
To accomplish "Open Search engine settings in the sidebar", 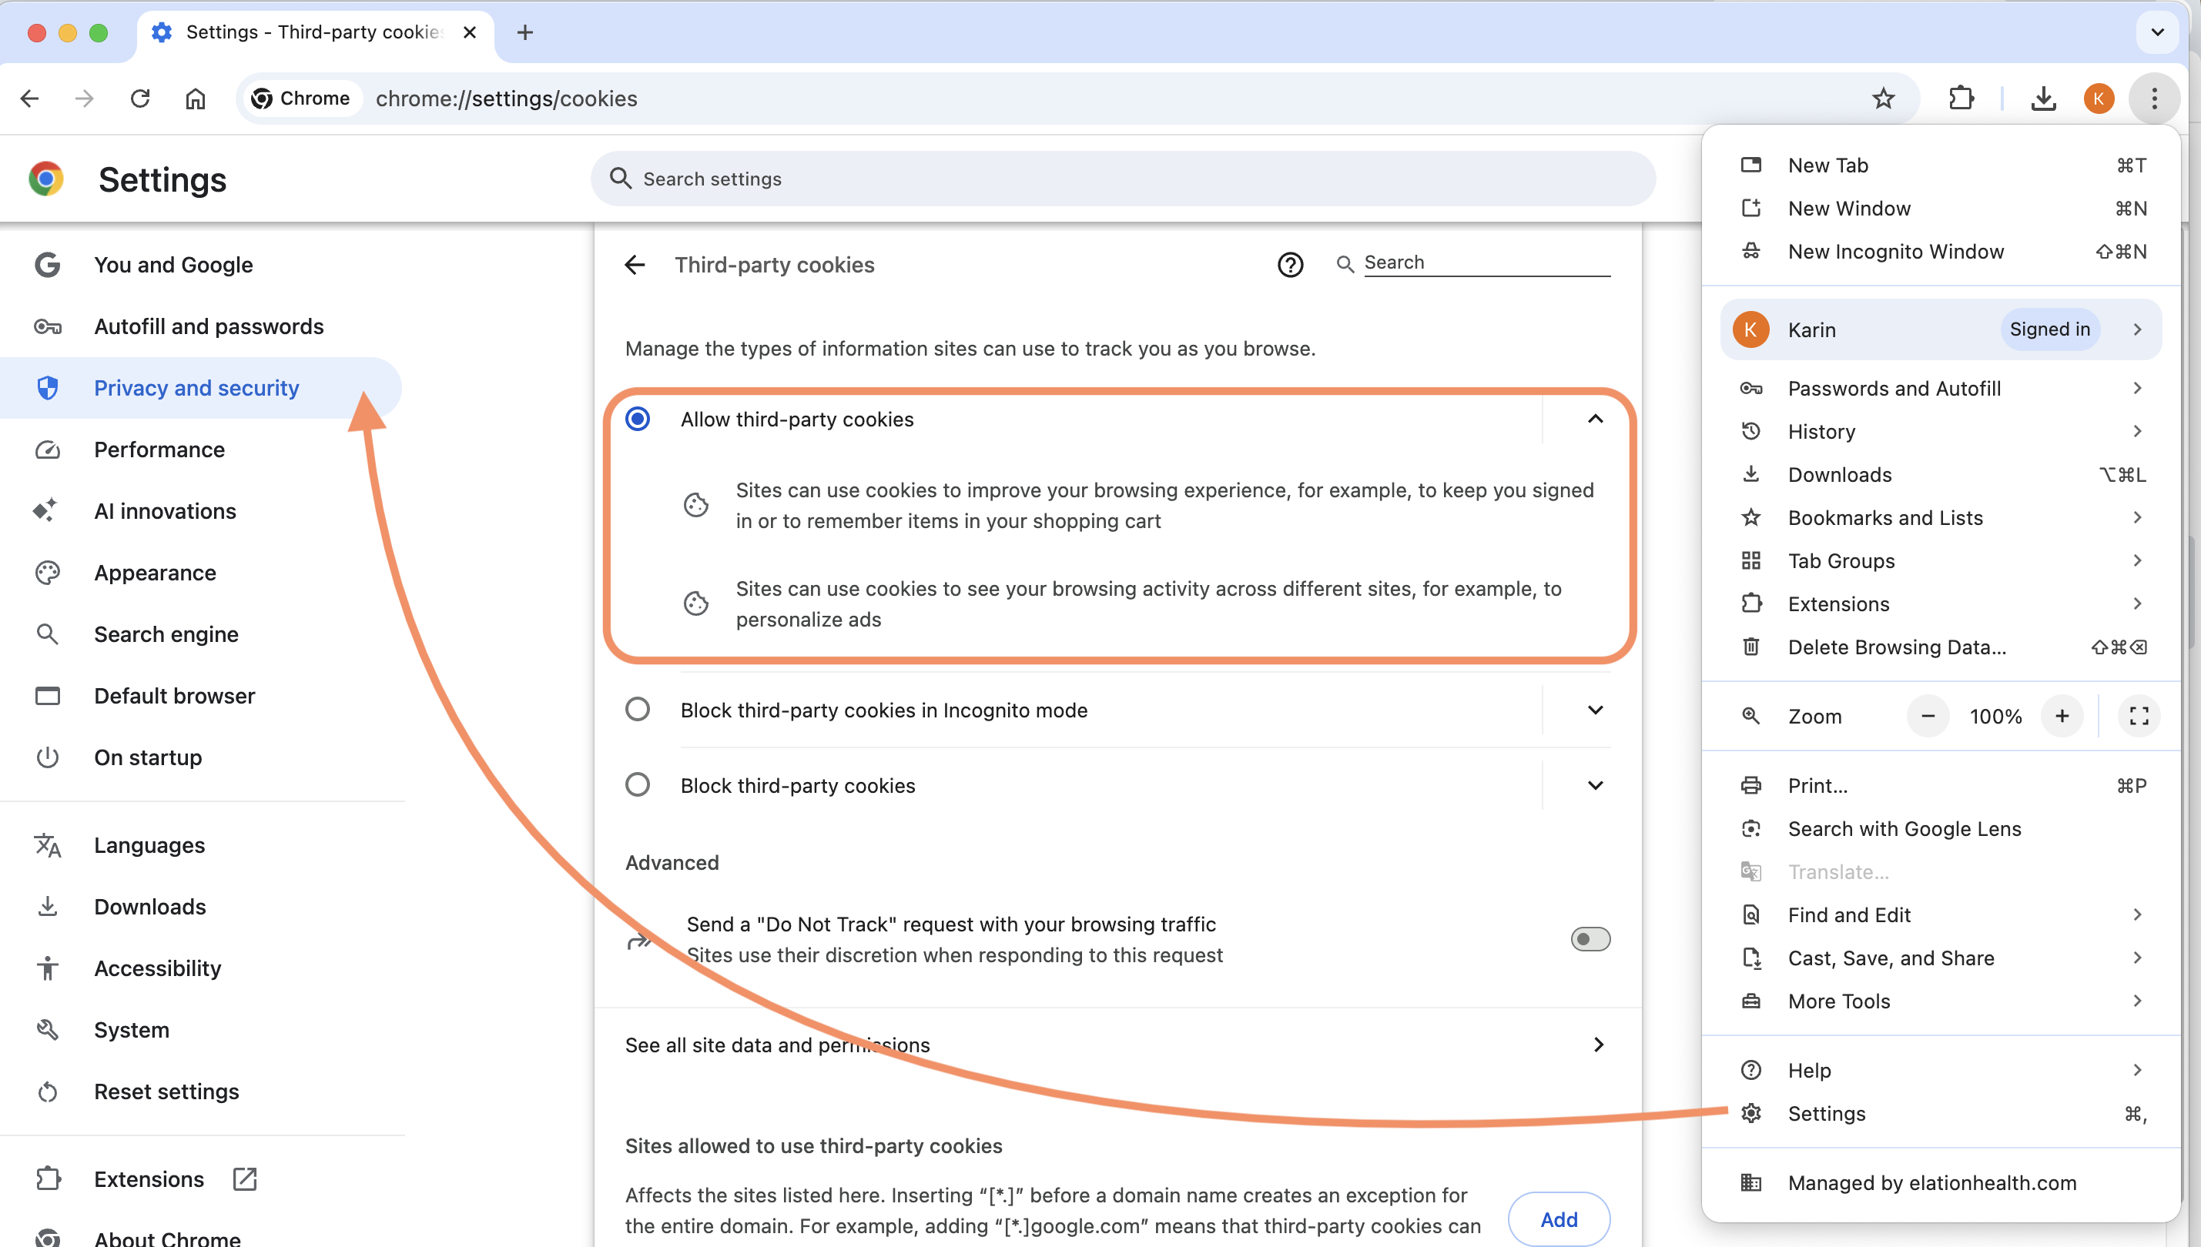I will (166, 634).
